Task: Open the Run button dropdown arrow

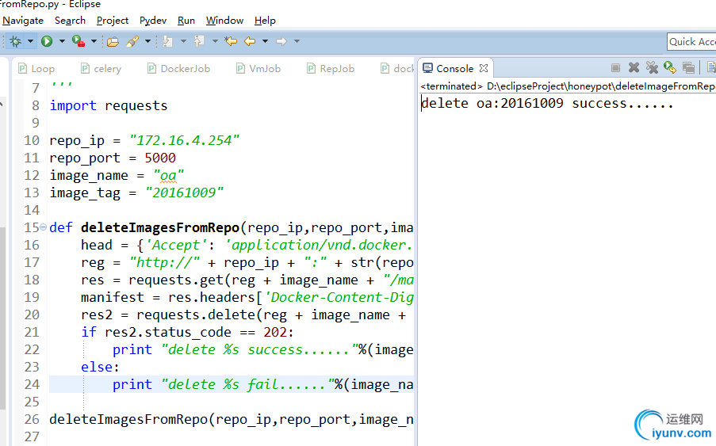Action: (x=62, y=41)
